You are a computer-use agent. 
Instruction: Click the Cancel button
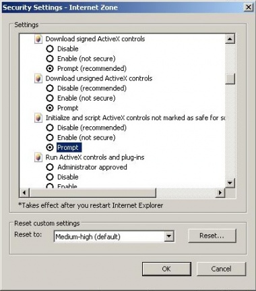221,269
